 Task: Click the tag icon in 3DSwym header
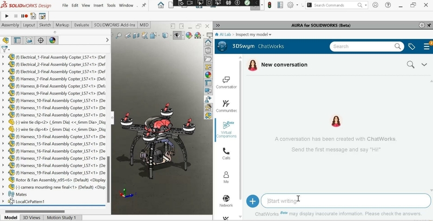pyautogui.click(x=411, y=46)
